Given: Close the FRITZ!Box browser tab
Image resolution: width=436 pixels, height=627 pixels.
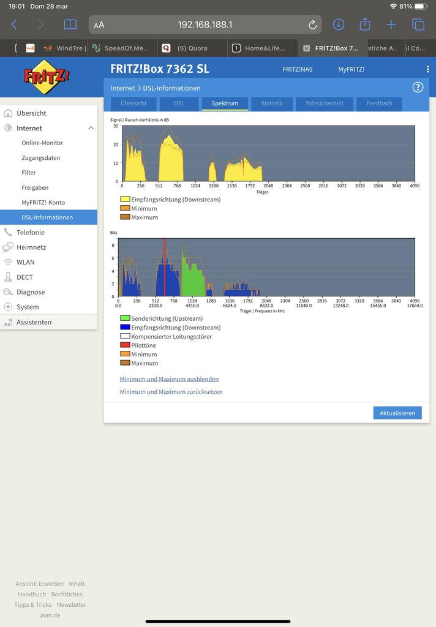Looking at the screenshot, I should 307,48.
